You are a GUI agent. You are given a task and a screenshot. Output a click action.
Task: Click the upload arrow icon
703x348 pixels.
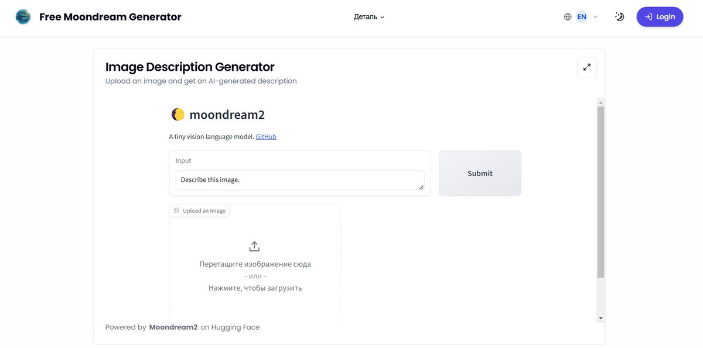coord(254,246)
